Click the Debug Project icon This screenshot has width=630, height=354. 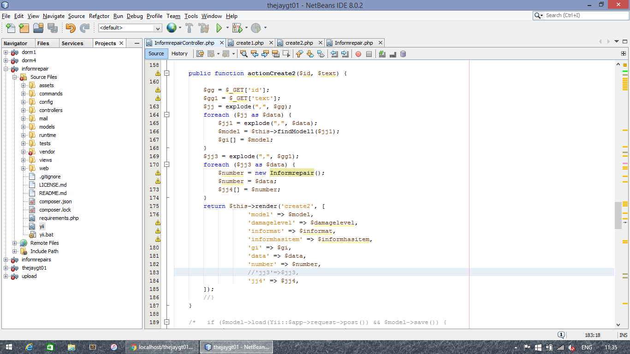237,28
